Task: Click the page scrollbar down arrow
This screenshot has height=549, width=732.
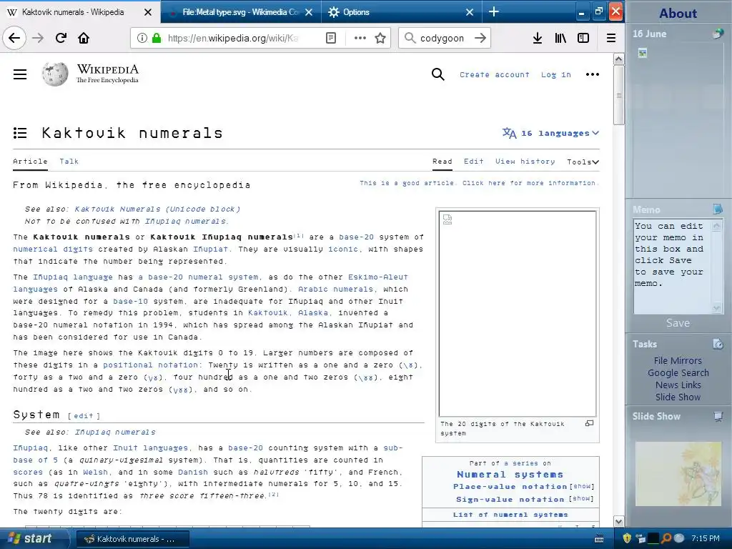Action: point(618,521)
